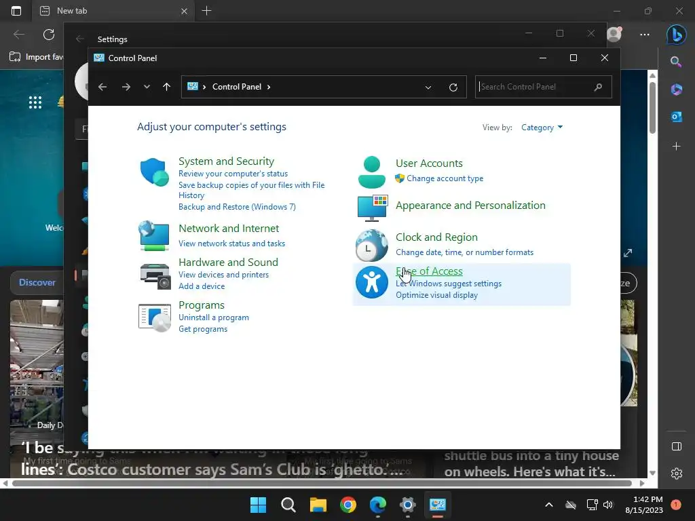This screenshot has width=695, height=521.
Task: Open Outlook in the Edge sidebar
Action: pyautogui.click(x=677, y=117)
